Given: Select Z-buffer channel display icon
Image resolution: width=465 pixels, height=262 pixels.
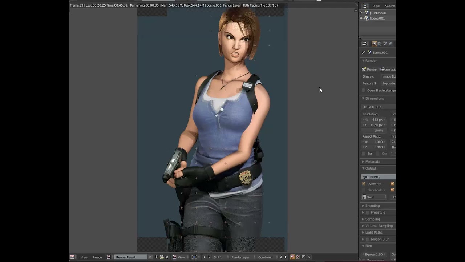Looking at the screenshot, I should (x=309, y=257).
